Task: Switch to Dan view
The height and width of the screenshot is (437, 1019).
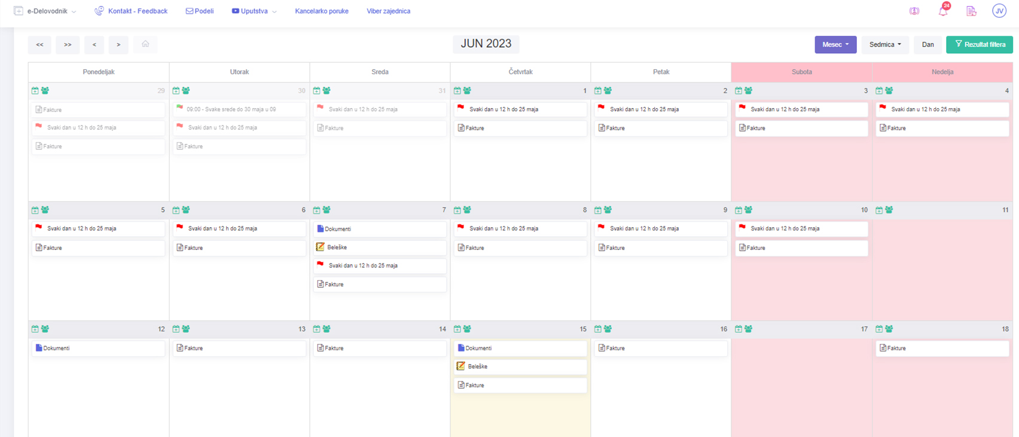Action: click(928, 45)
